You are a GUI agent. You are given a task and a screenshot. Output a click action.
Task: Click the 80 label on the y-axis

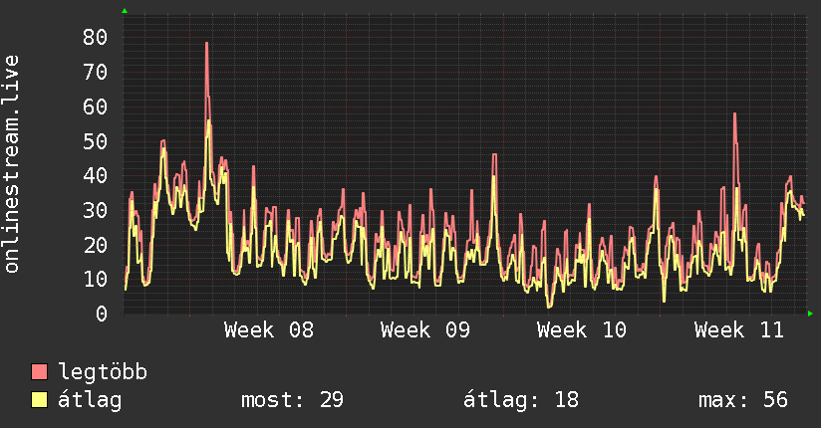95,37
